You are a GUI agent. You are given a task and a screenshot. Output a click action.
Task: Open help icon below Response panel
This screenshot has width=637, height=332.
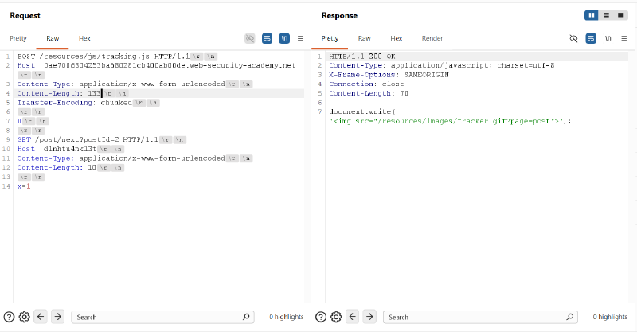[x=321, y=317]
